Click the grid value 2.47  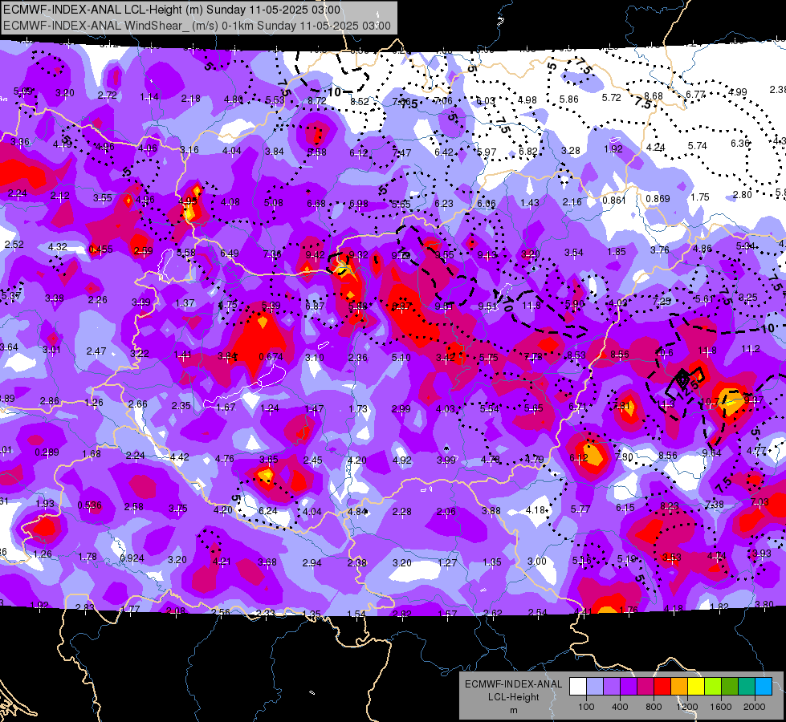[96, 351]
